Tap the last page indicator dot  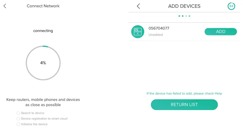coord(189,16)
